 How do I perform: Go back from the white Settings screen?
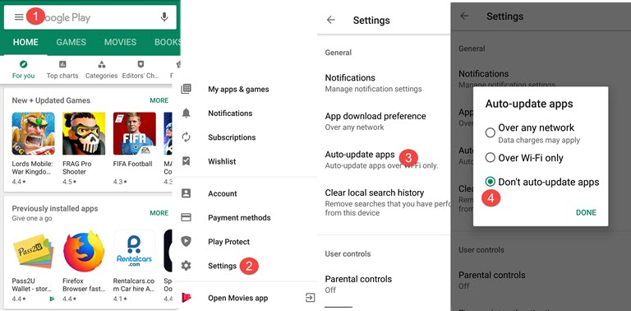tap(331, 20)
